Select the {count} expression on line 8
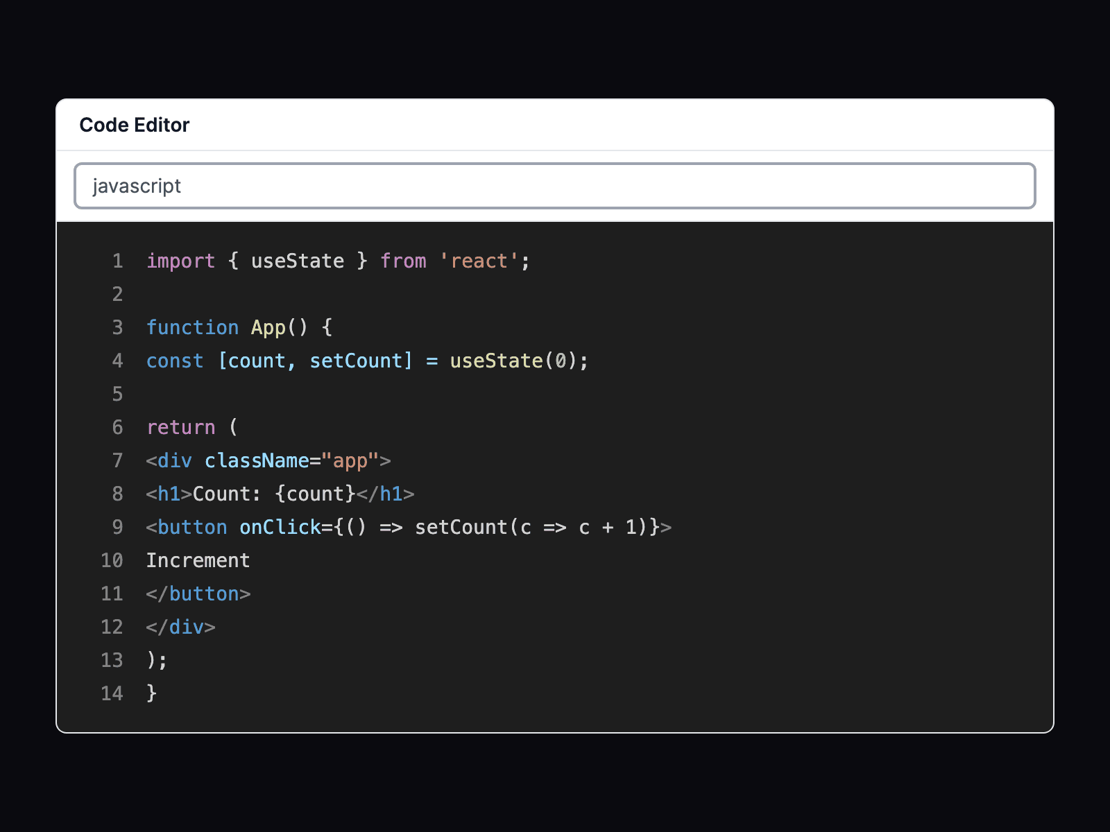The image size is (1110, 832). click(316, 494)
